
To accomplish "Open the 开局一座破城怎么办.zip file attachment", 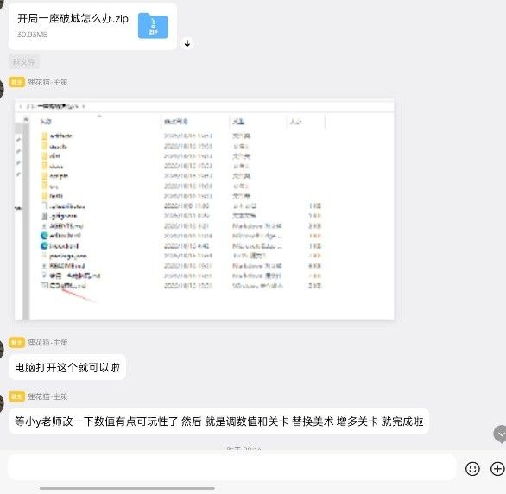I will pos(92,27).
